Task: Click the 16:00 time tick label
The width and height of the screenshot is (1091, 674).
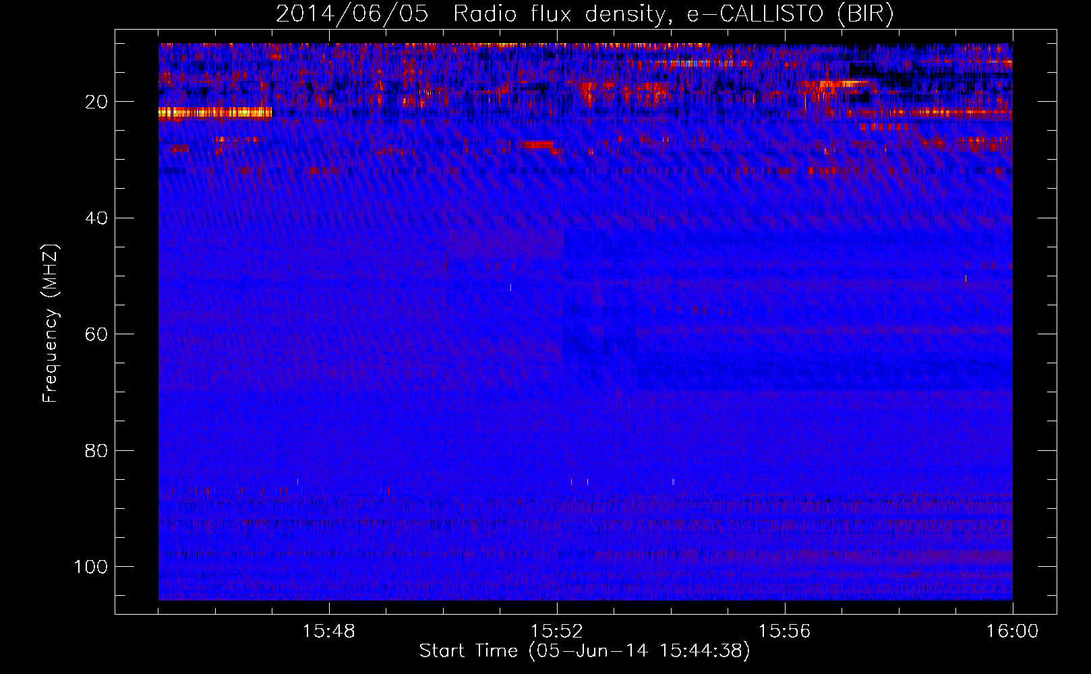Action: pos(1012,632)
